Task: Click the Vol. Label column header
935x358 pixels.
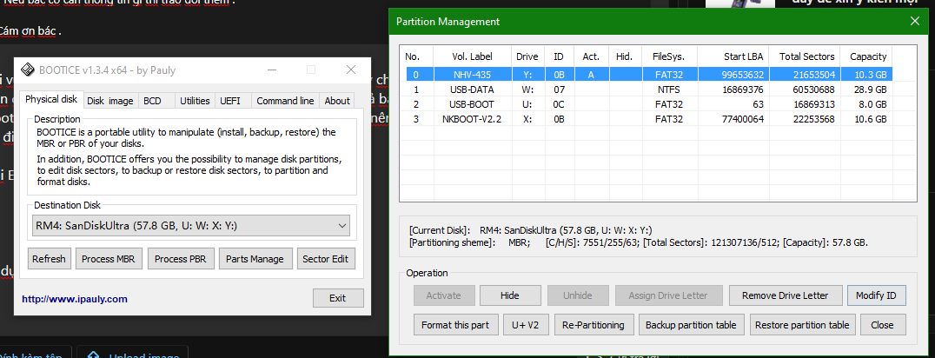Action: point(472,56)
